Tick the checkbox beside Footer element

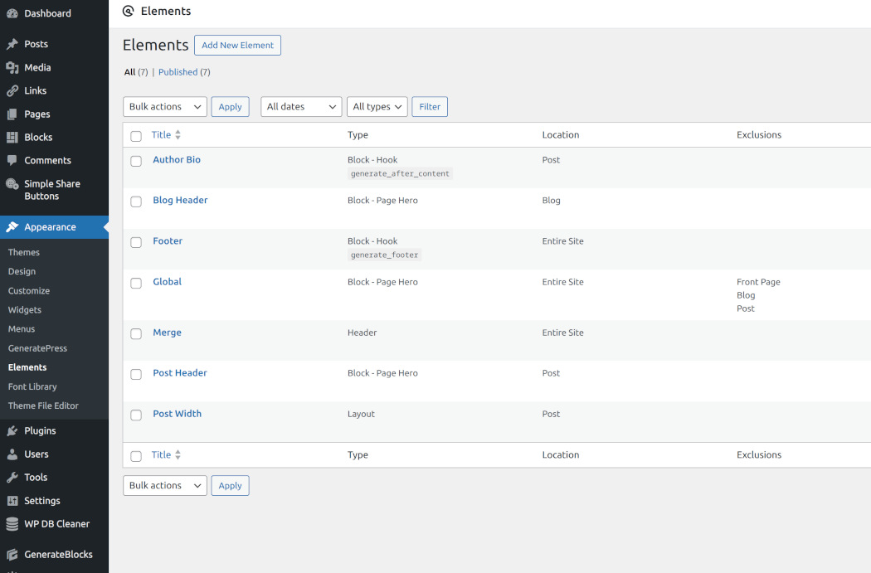pos(136,242)
